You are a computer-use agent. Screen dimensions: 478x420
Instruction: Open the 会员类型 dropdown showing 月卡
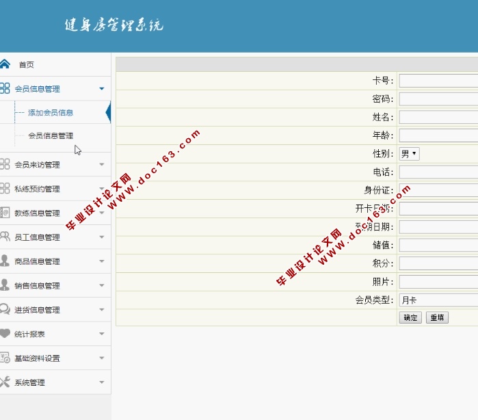click(x=438, y=300)
